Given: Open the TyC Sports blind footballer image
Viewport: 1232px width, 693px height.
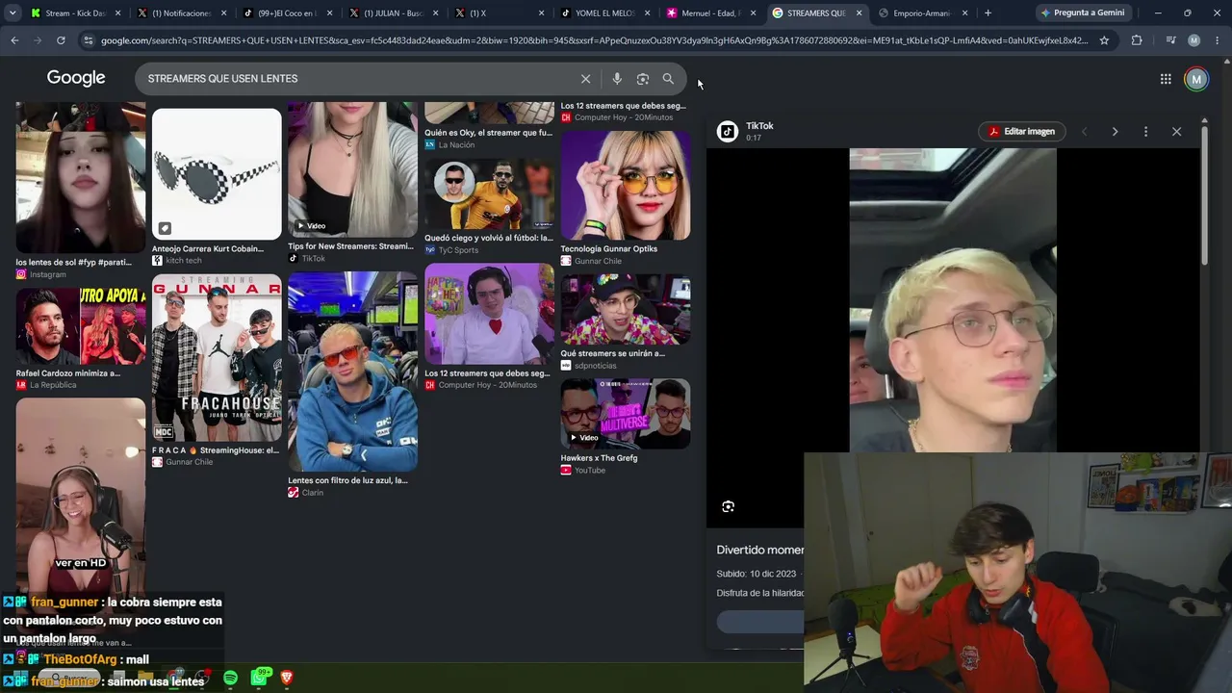Looking at the screenshot, I should click(x=489, y=194).
